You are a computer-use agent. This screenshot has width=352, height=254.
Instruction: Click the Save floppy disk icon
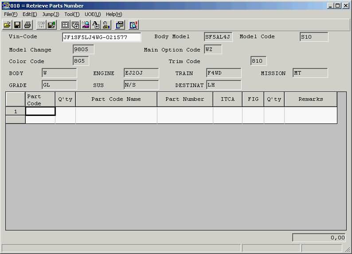[x=17, y=25]
